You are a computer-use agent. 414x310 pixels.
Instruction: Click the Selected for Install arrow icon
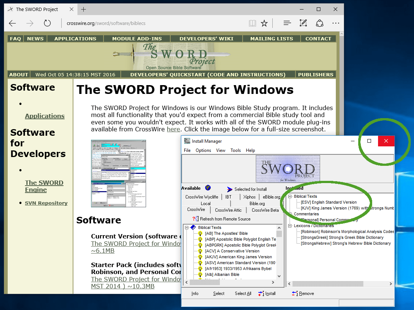[229, 189]
